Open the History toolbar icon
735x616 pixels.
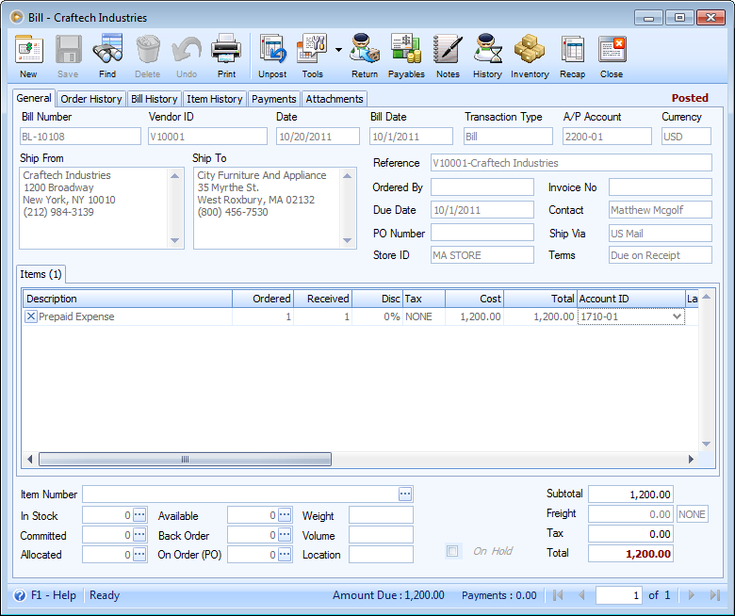(x=487, y=49)
